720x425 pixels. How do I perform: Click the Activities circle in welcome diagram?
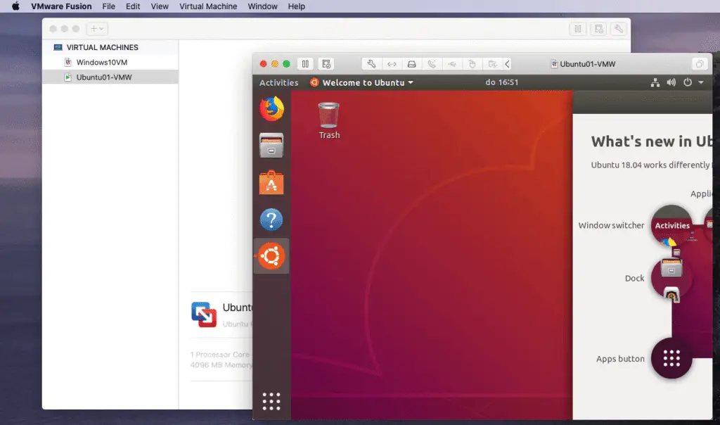[671, 226]
